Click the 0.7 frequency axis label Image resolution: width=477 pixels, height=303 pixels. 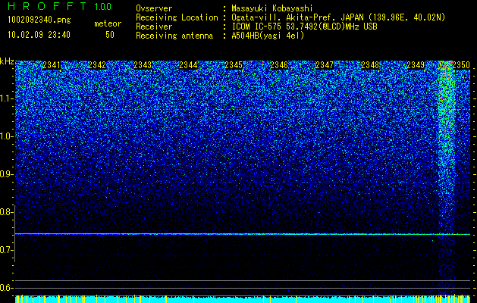click(x=7, y=250)
